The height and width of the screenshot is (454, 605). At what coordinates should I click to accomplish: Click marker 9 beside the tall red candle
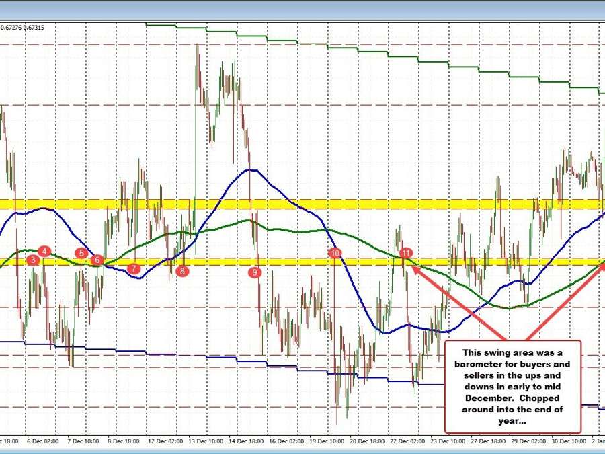pyautogui.click(x=255, y=272)
